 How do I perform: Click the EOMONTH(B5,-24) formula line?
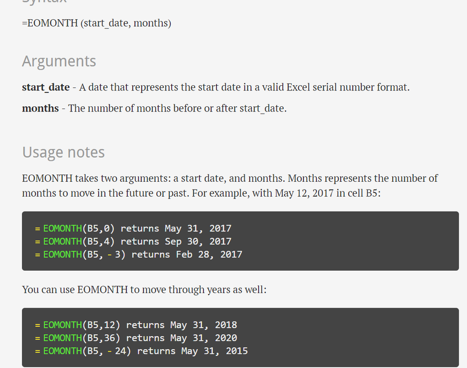(141, 351)
